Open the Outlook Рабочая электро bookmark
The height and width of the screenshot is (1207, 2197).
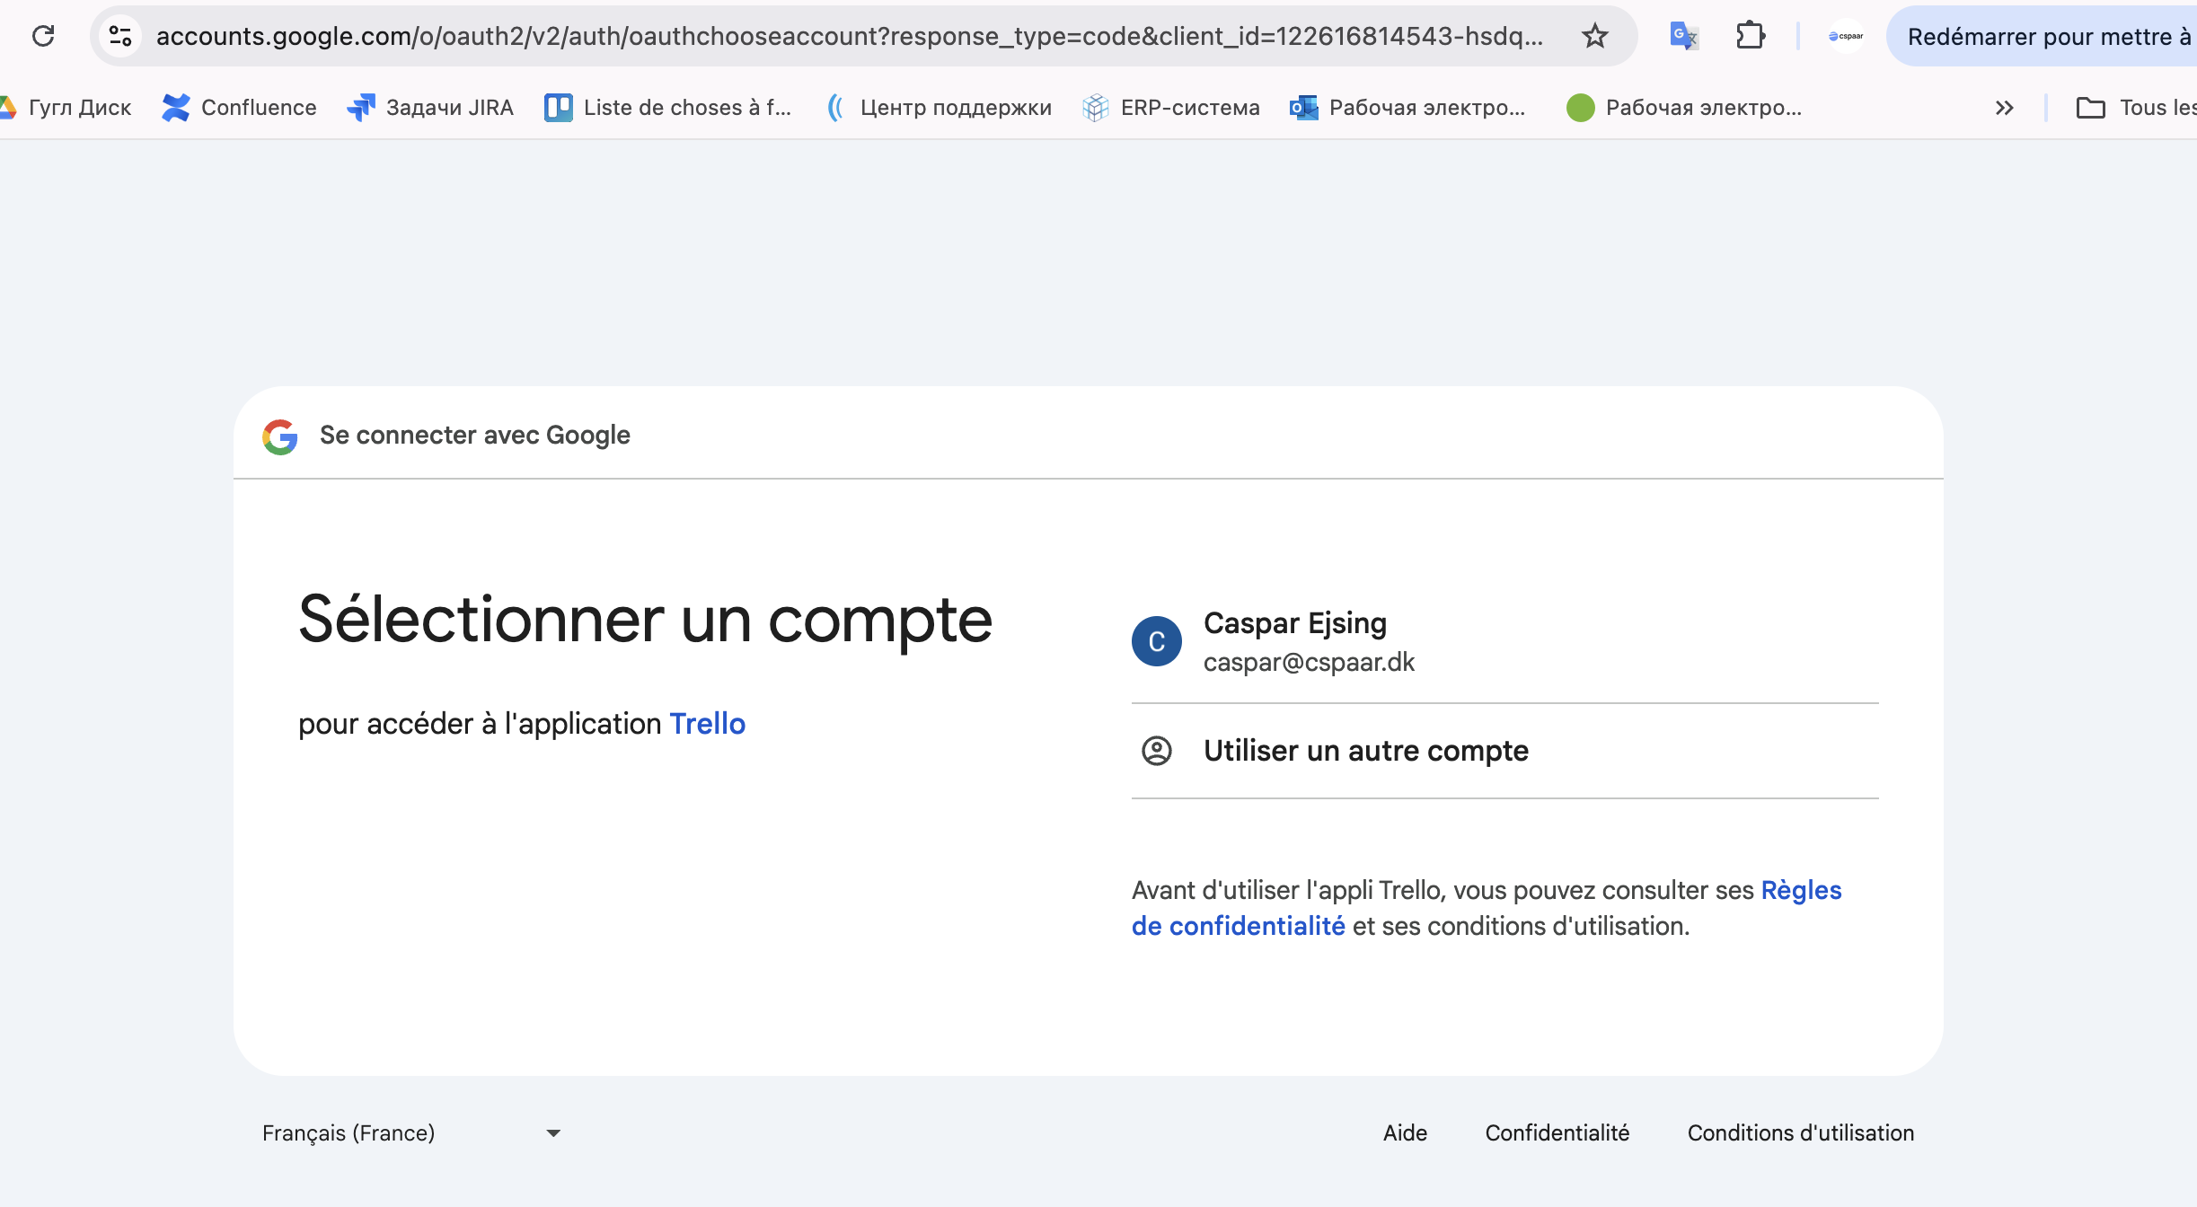[x=1407, y=108]
